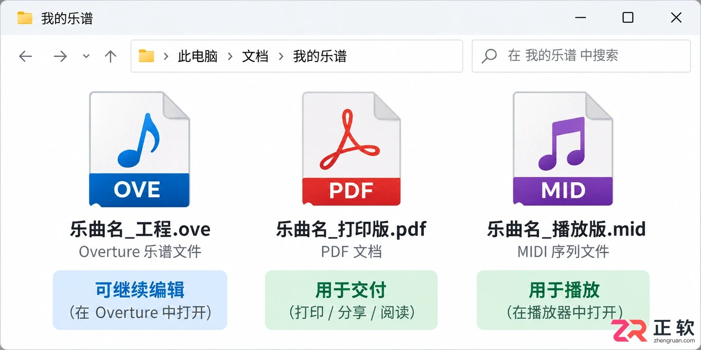This screenshot has width=701, height=350.
Task: Open the recent locations dropdown chevron
Action: [86, 56]
